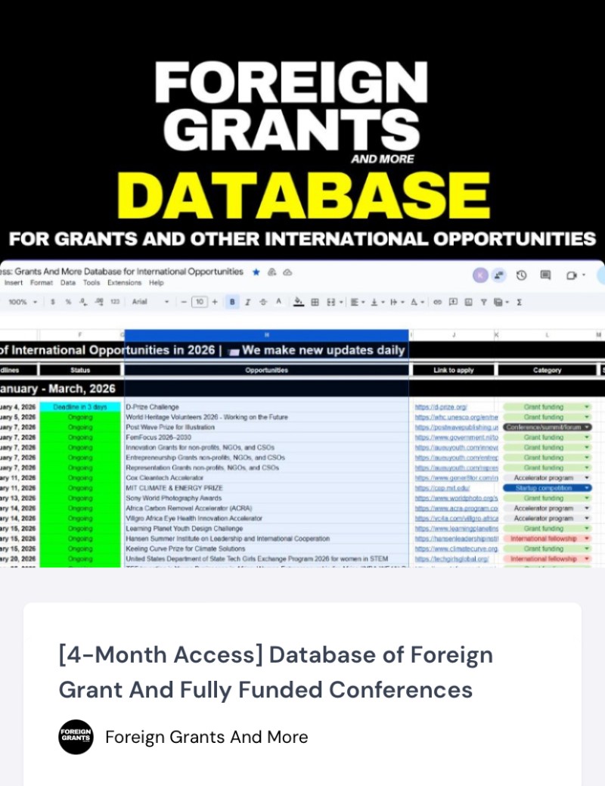Increase font size with plus button
Screen dimensions: 605x786
pos(215,302)
